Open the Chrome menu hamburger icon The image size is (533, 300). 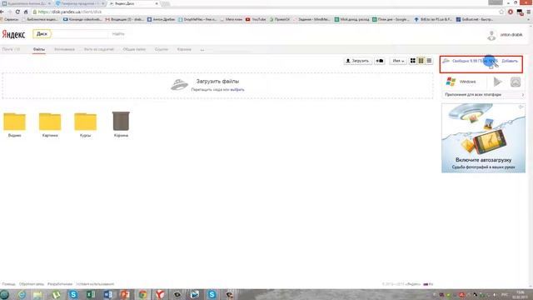click(529, 12)
